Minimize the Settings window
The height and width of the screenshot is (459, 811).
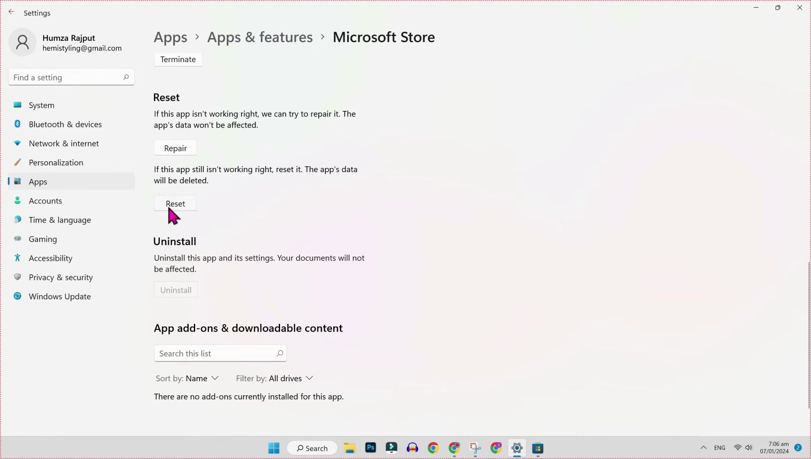point(756,8)
